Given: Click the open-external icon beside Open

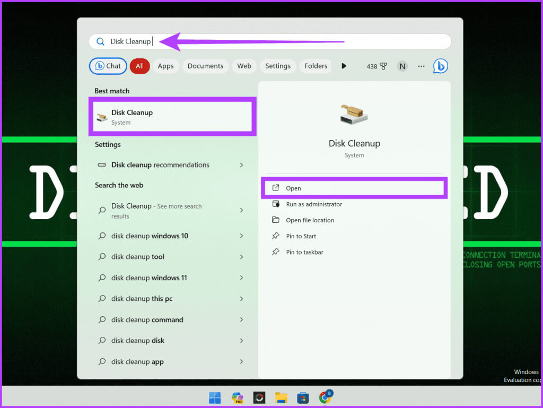Looking at the screenshot, I should tap(276, 188).
